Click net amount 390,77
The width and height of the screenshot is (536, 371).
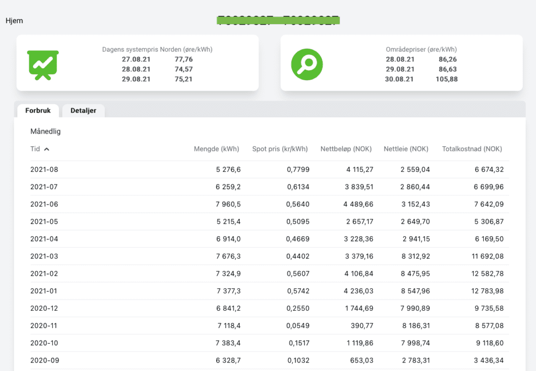tap(362, 326)
